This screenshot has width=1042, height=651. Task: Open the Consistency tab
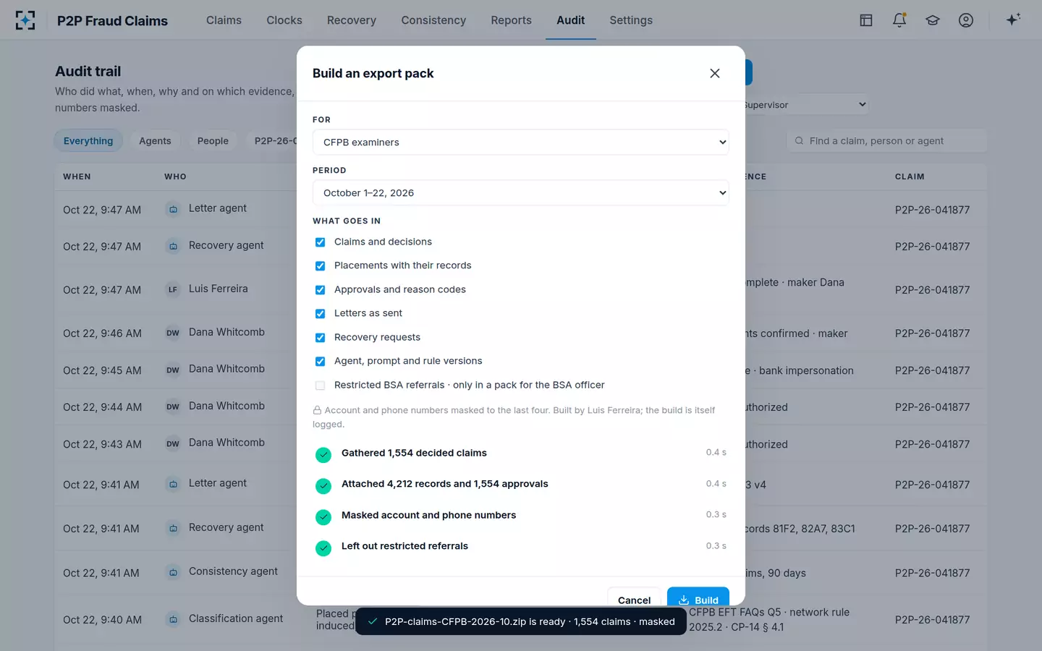[x=433, y=20]
